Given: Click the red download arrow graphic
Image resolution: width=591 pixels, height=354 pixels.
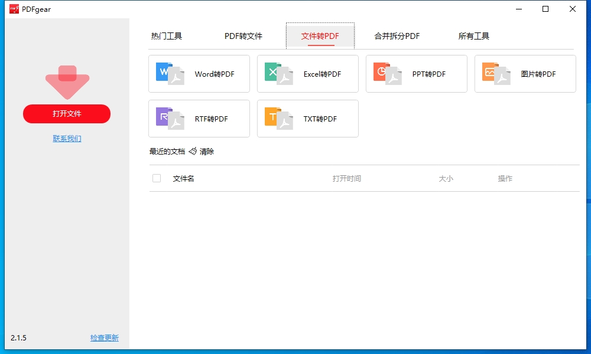Looking at the screenshot, I should tap(67, 83).
